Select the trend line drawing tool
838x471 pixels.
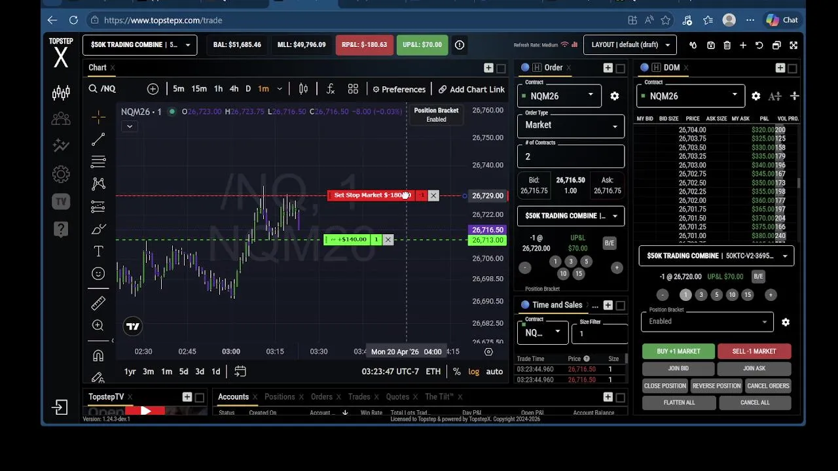coord(98,139)
